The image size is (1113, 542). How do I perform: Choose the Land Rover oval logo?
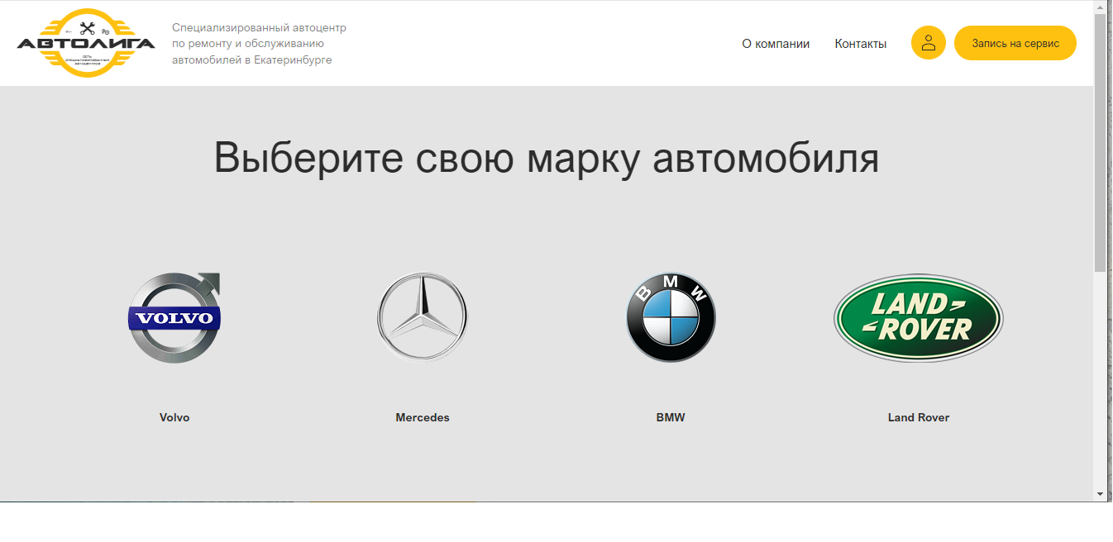click(x=919, y=318)
